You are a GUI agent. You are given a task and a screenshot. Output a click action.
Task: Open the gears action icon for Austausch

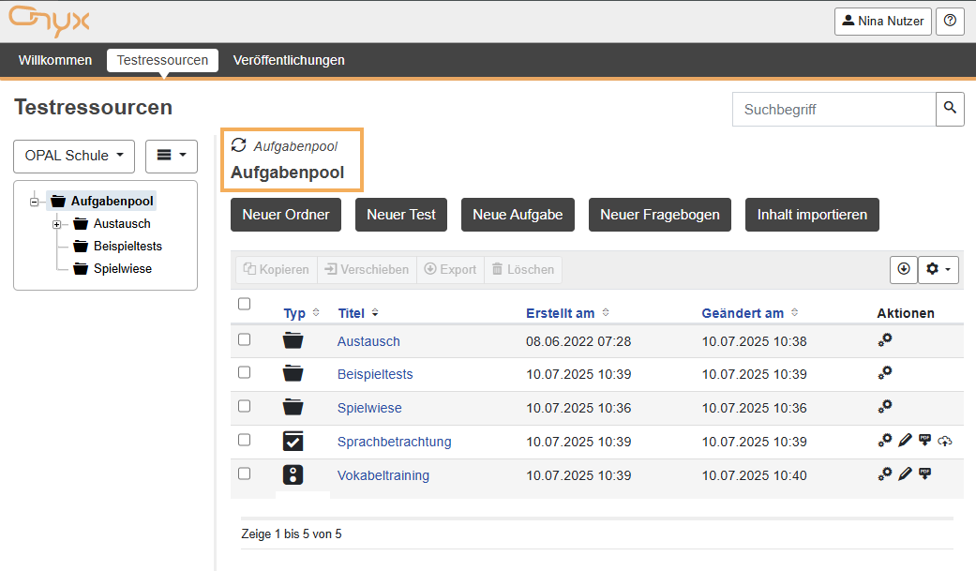tap(884, 340)
